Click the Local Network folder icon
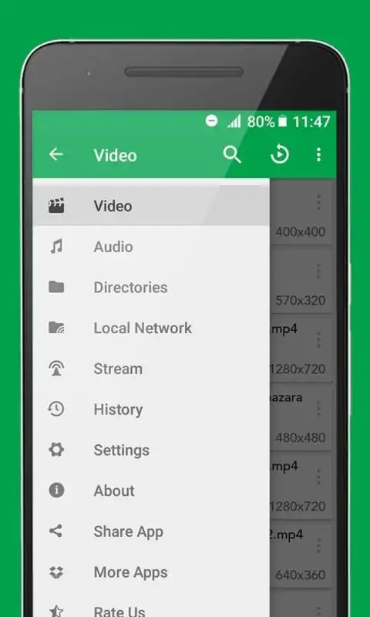 [x=56, y=327]
